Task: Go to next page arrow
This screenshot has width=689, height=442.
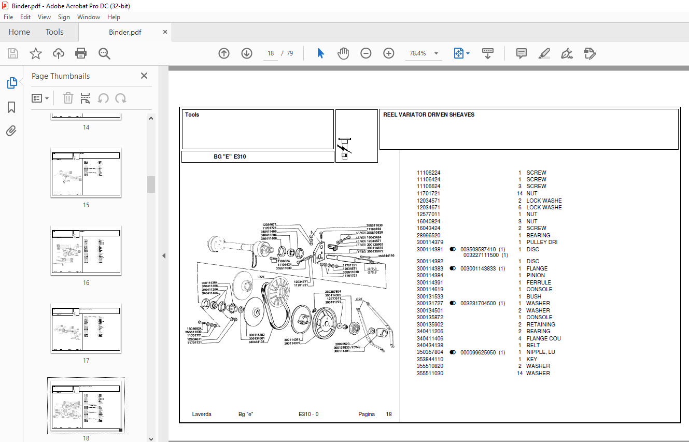Action: [246, 53]
